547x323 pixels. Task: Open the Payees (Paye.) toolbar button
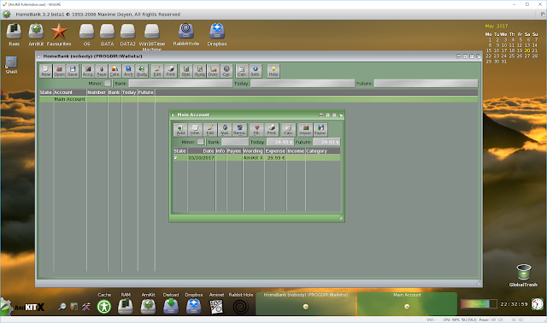[x=102, y=71]
